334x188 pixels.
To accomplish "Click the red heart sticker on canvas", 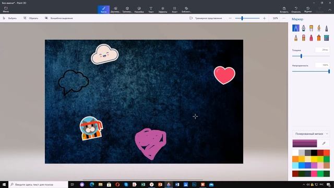I will click(x=224, y=75).
